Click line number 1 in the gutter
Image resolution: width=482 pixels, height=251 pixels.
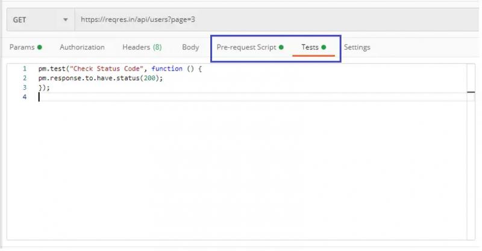(25, 69)
